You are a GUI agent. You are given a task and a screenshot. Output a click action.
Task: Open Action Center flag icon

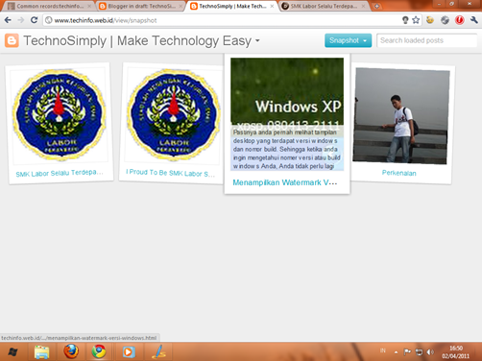407,352
